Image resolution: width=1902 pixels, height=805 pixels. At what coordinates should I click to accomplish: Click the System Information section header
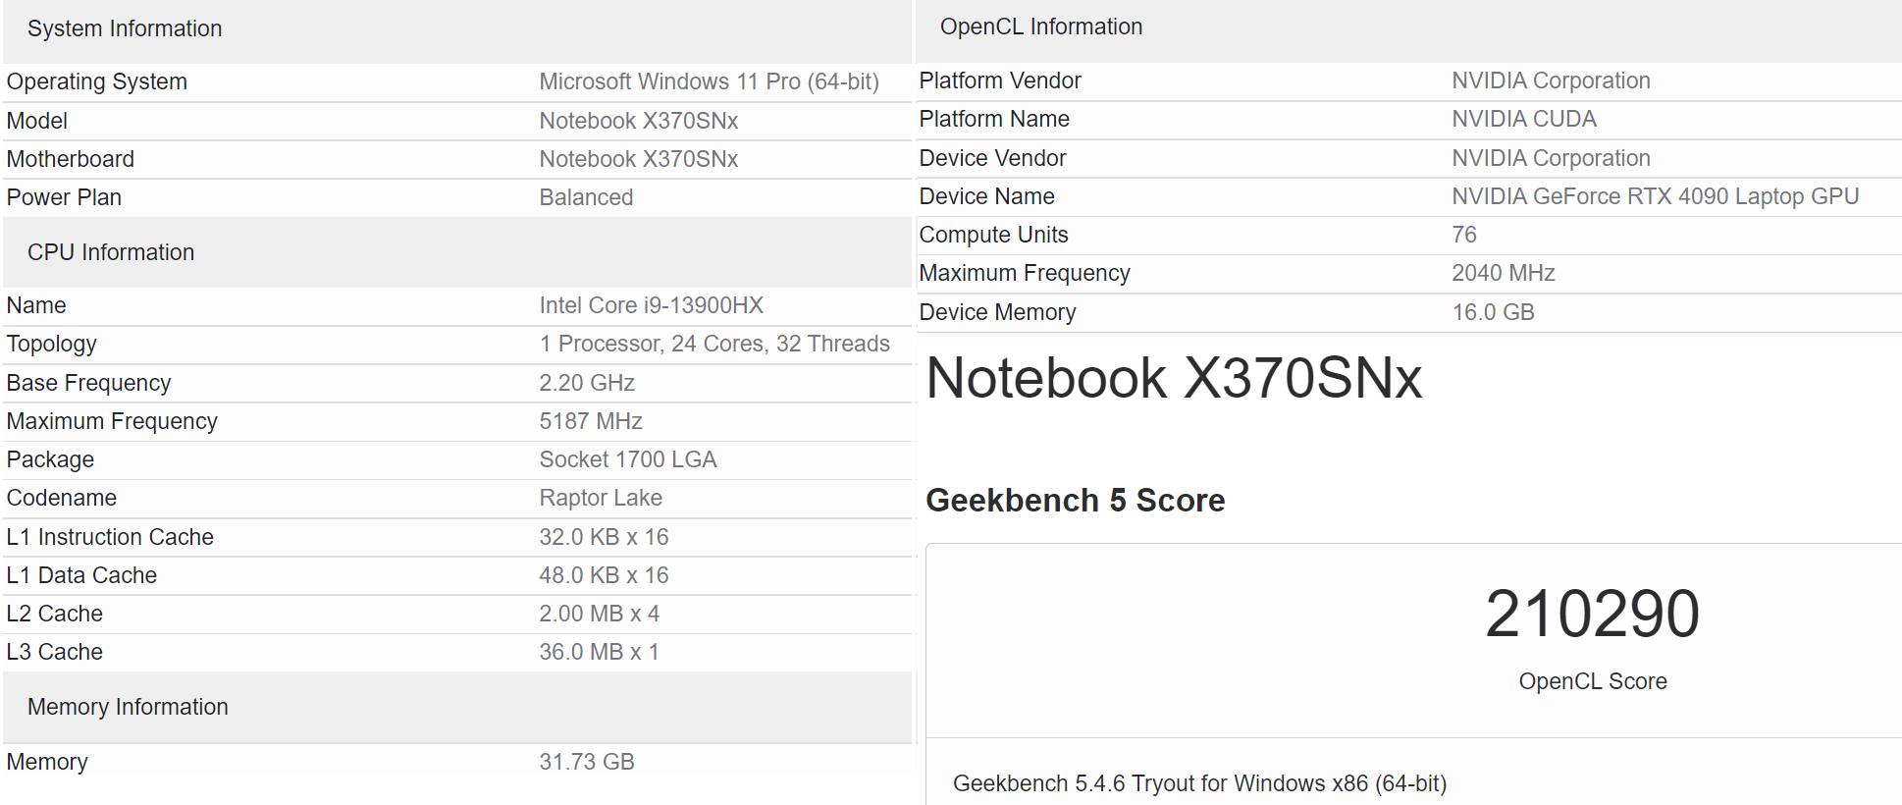(x=125, y=29)
